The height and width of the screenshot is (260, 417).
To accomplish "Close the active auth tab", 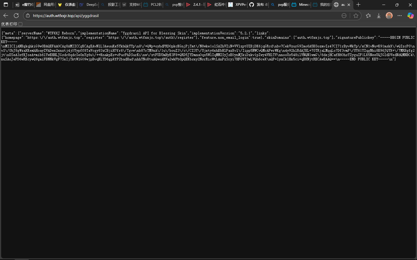I will (x=349, y=5).
